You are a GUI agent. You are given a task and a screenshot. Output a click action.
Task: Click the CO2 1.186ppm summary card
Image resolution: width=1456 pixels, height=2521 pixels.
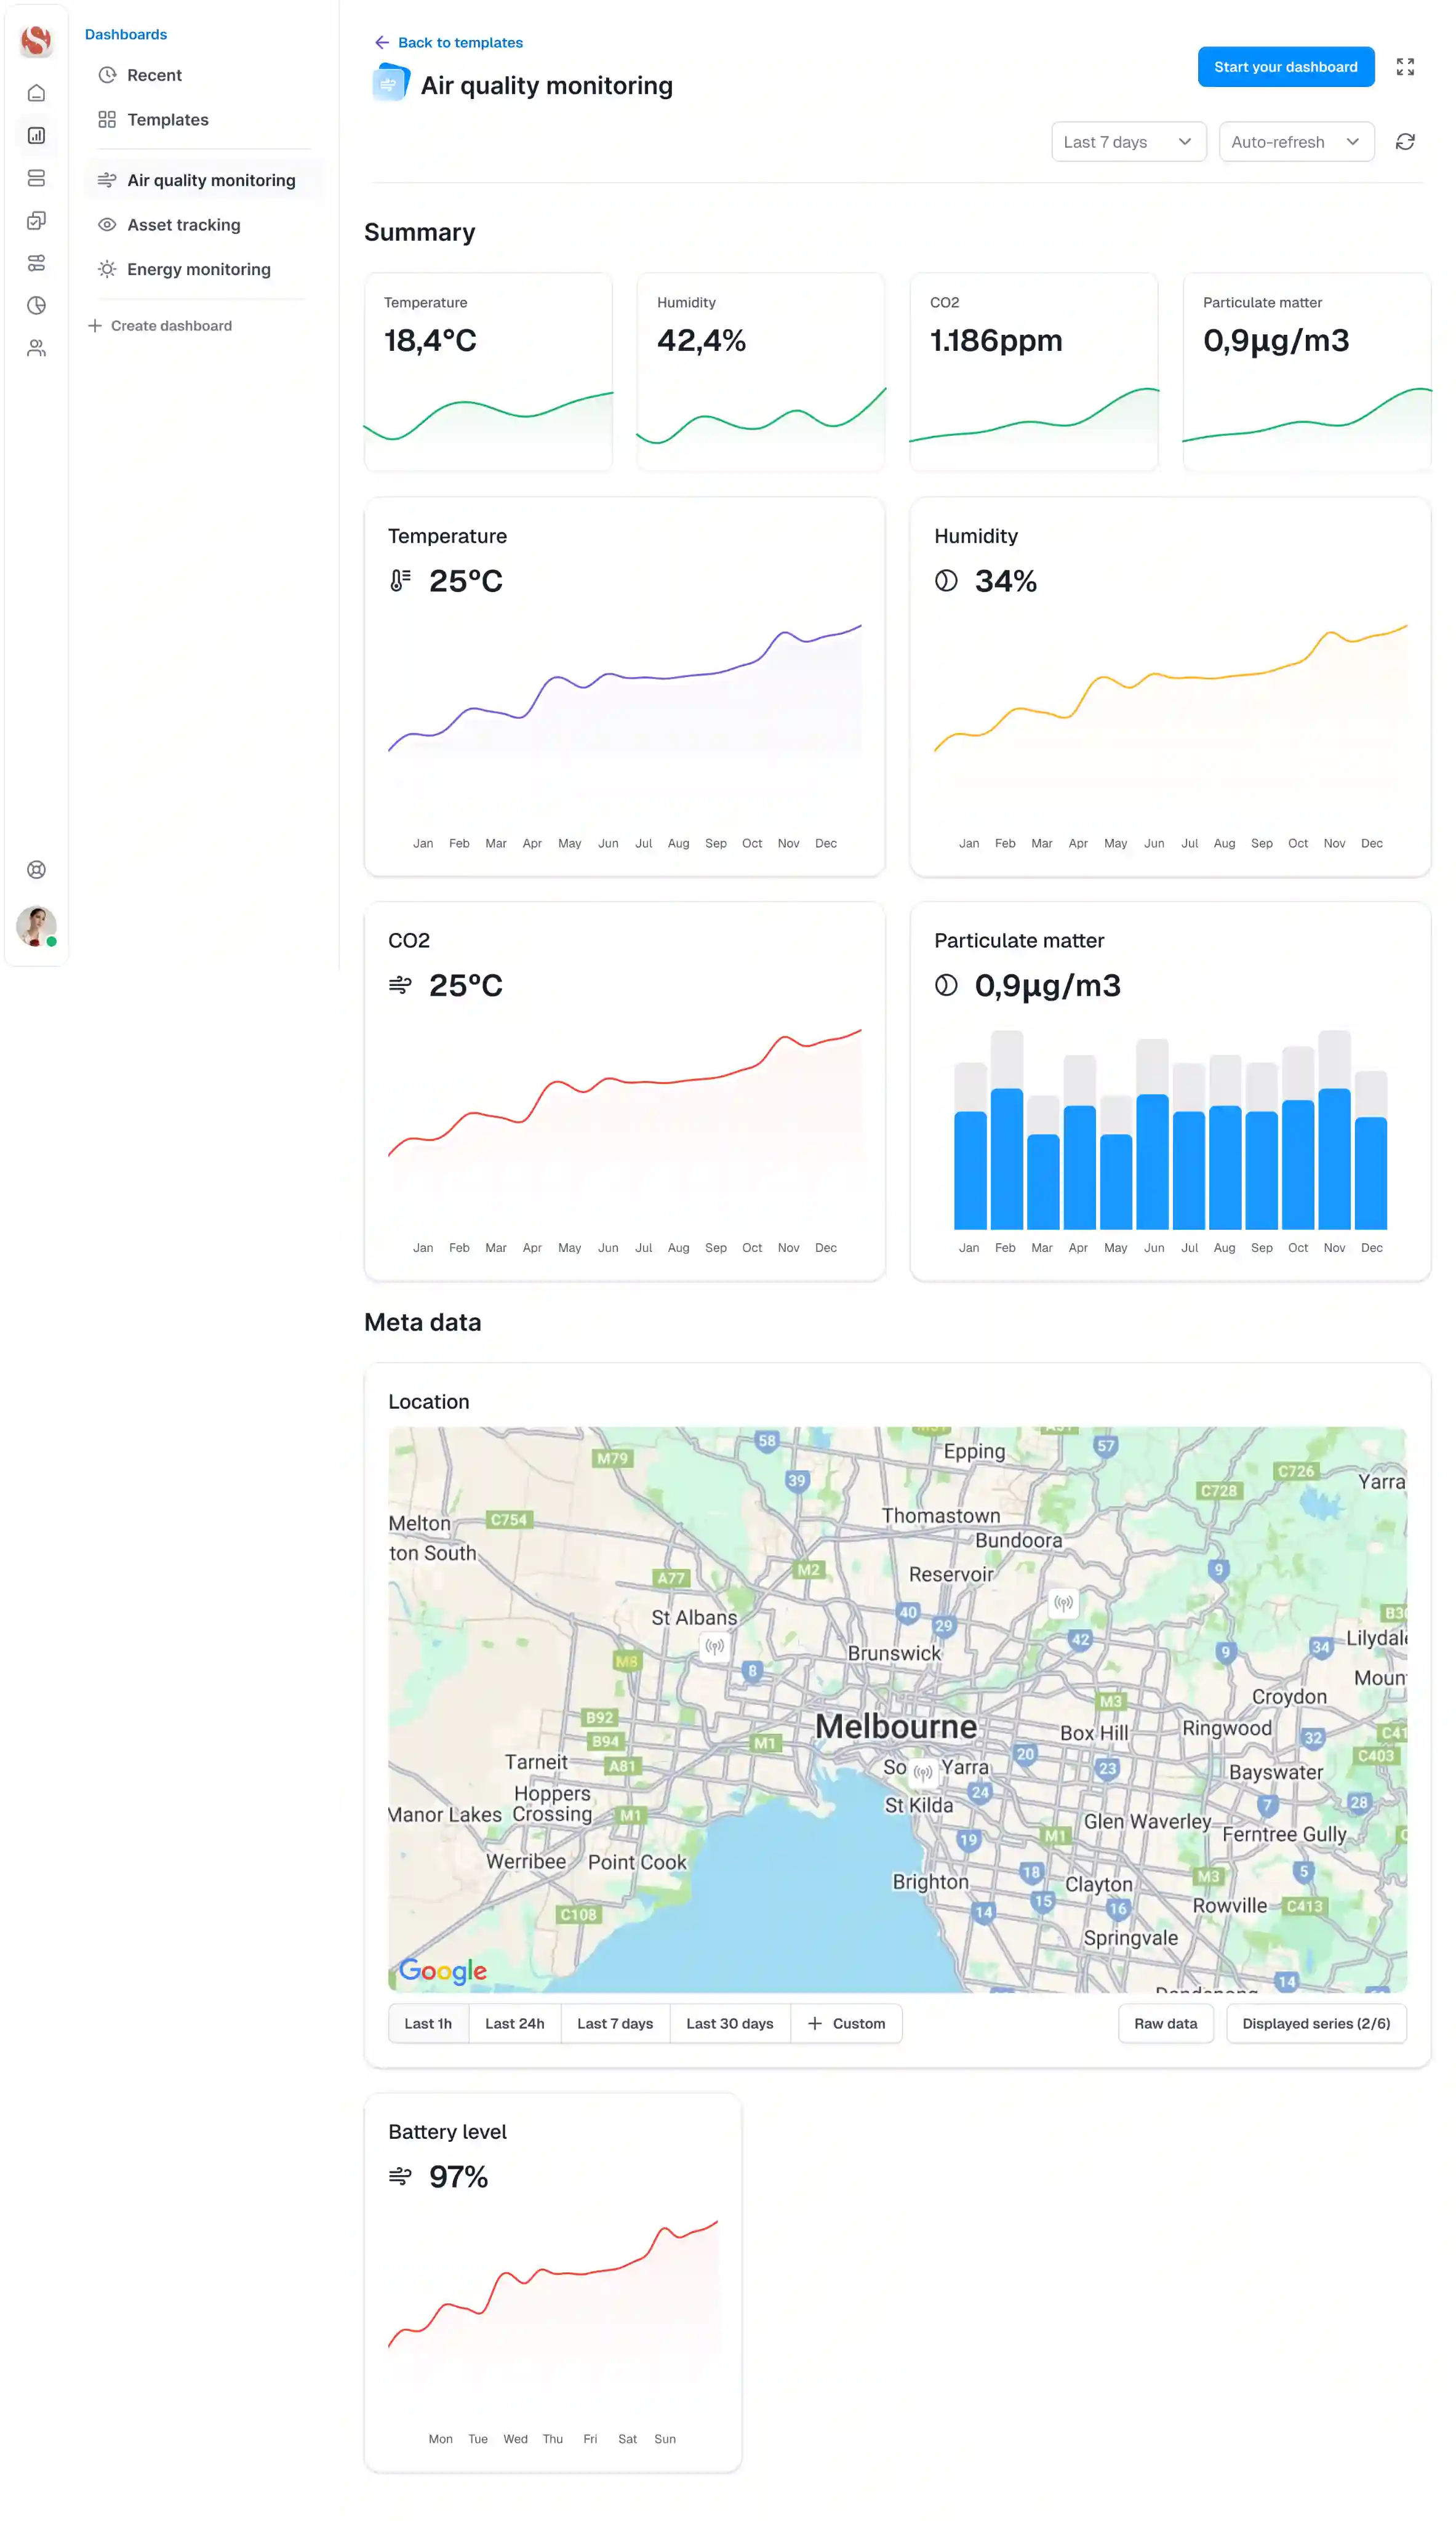tap(1033, 371)
